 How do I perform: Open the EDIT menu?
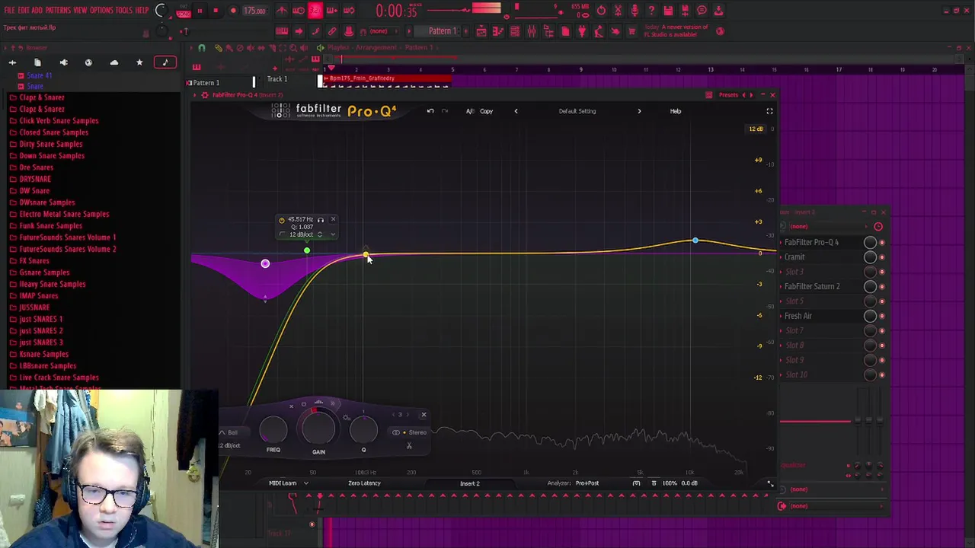point(24,10)
